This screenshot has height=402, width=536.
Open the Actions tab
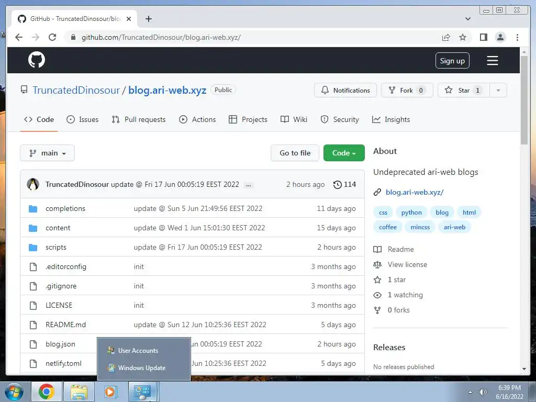coord(197,120)
